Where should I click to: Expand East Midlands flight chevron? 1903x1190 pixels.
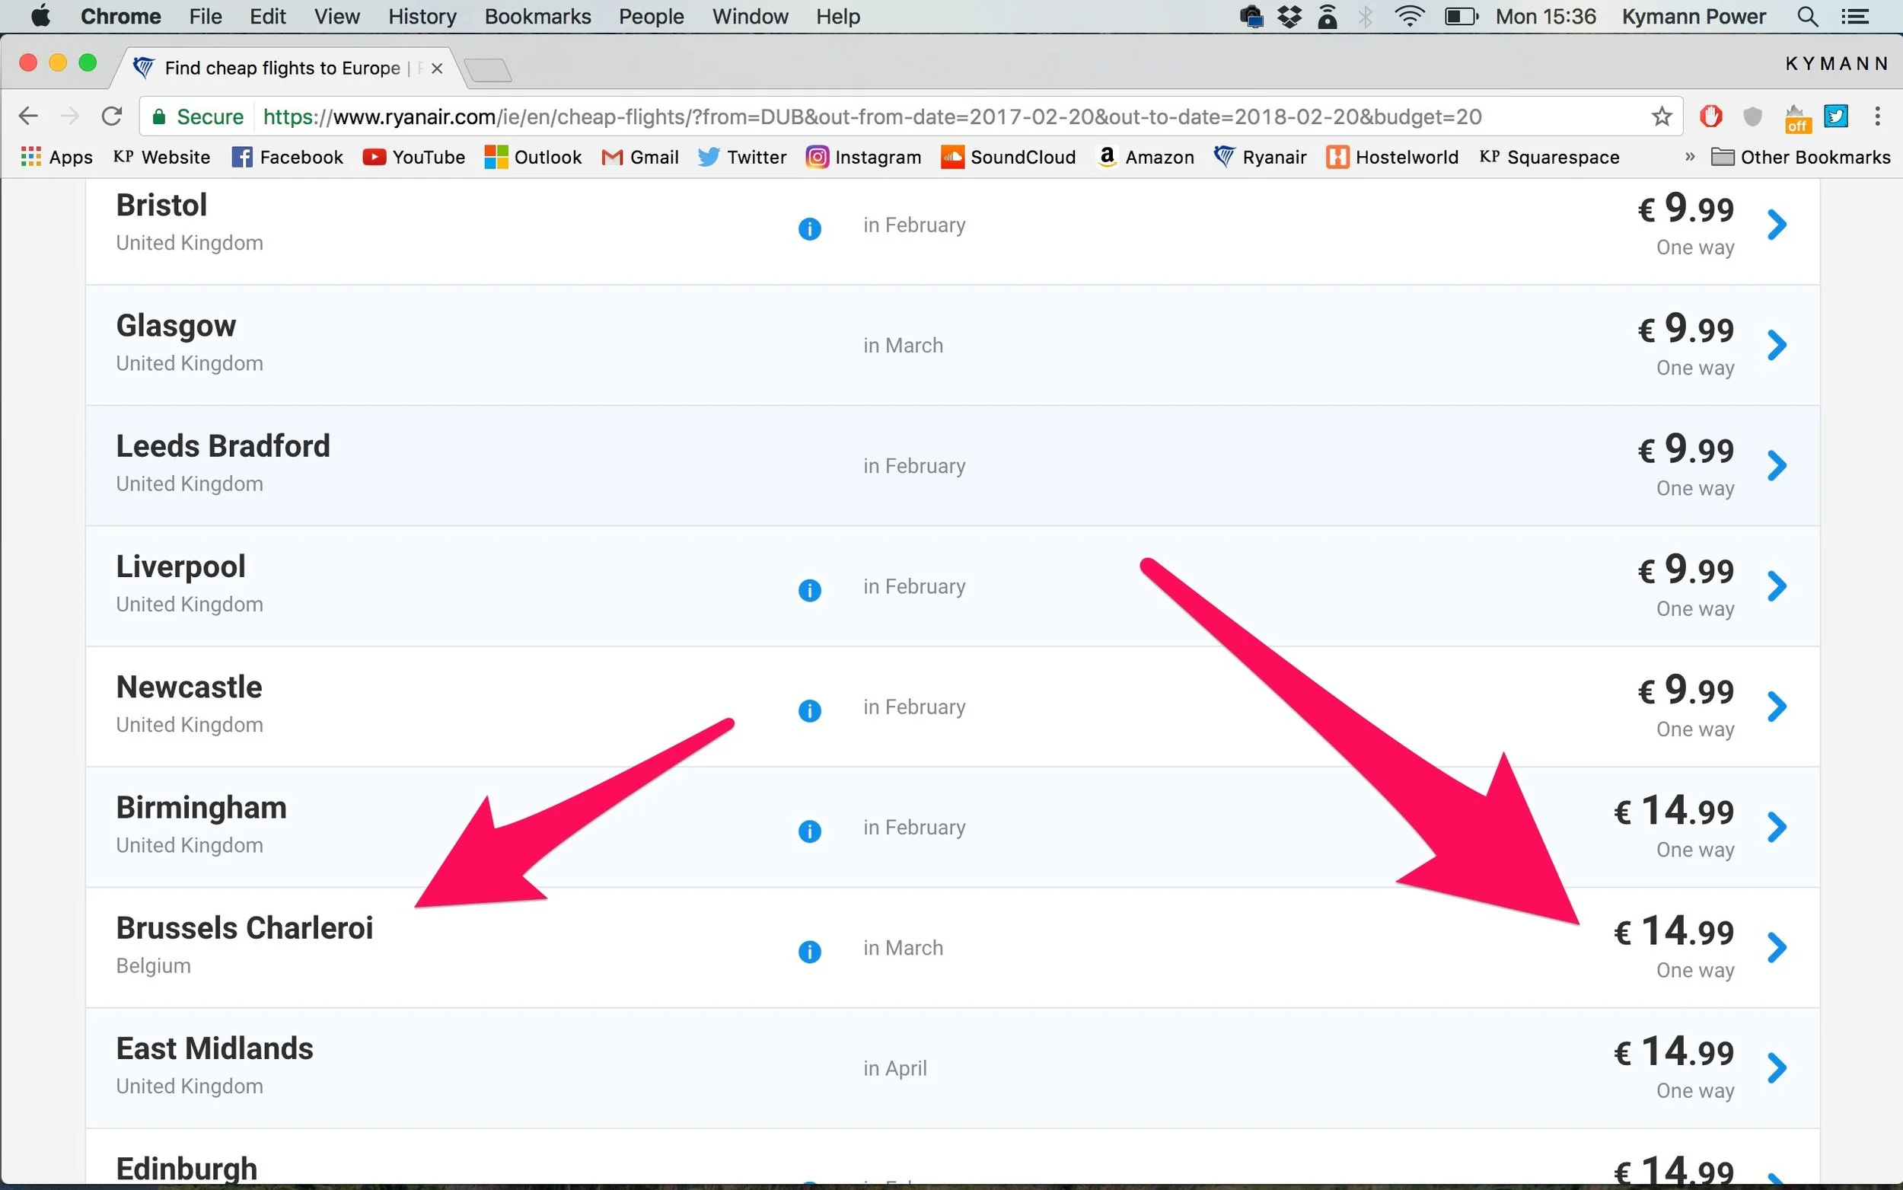[x=1777, y=1067]
